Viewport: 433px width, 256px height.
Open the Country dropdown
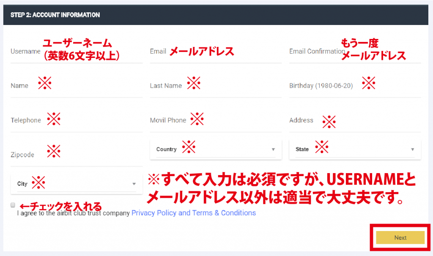216,149
